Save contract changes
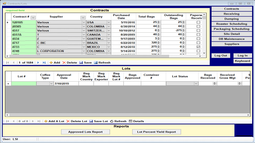 [86, 63]
